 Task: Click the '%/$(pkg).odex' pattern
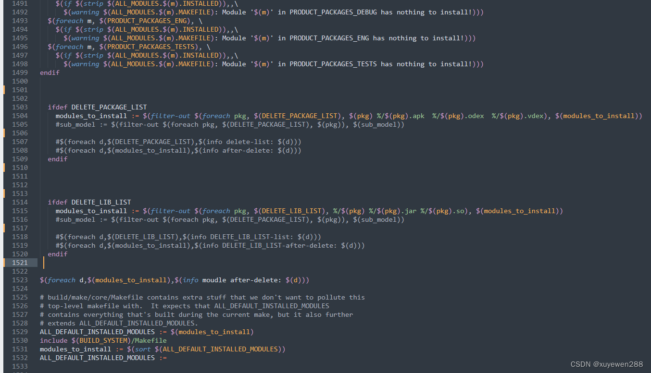[458, 116]
